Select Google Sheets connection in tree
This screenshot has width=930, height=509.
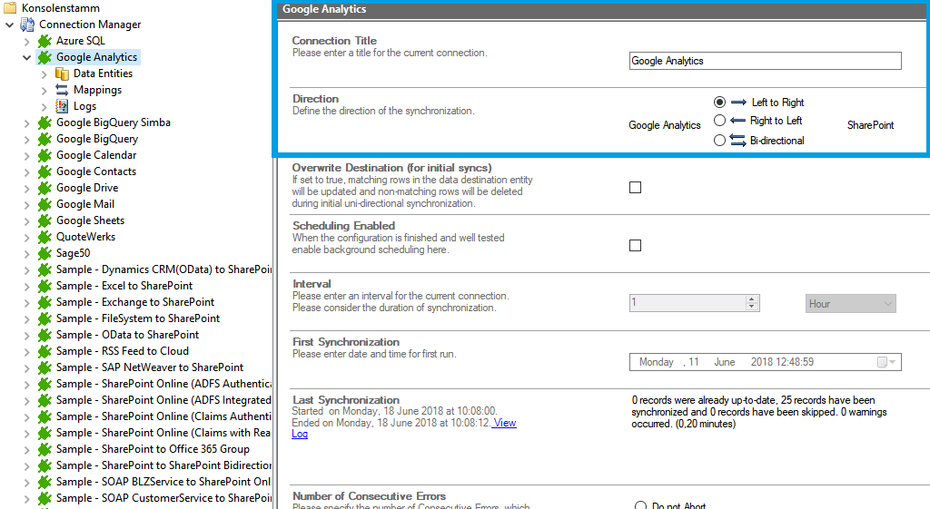pyautogui.click(x=90, y=220)
